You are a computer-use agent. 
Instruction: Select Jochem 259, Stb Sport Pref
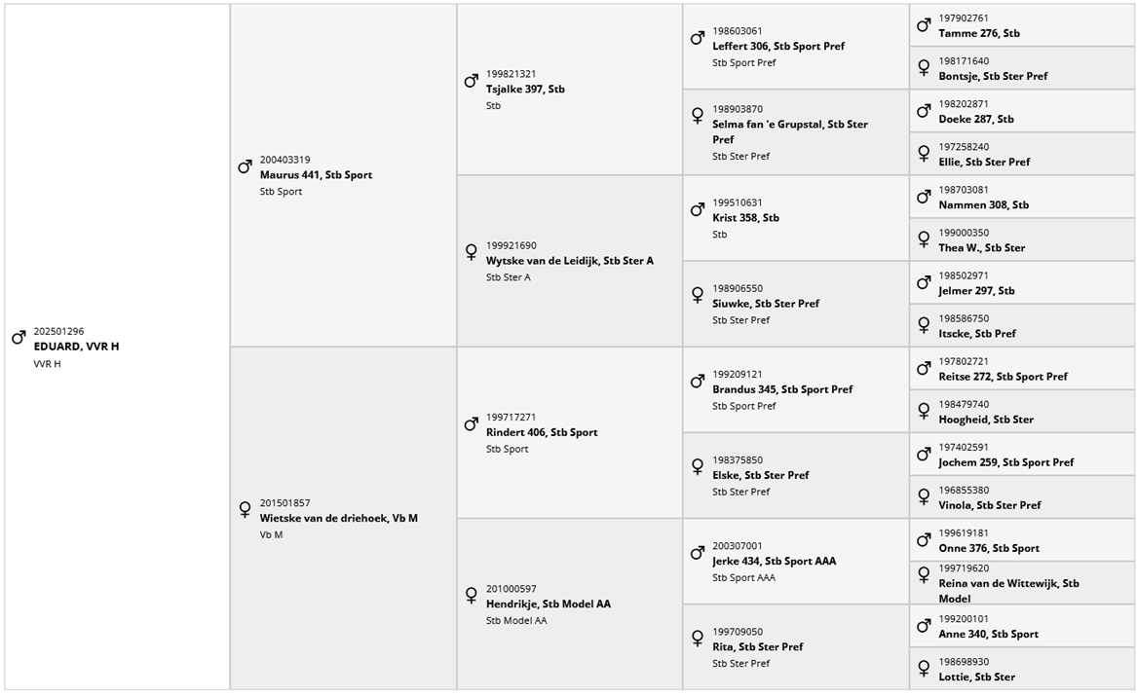(x=1005, y=462)
